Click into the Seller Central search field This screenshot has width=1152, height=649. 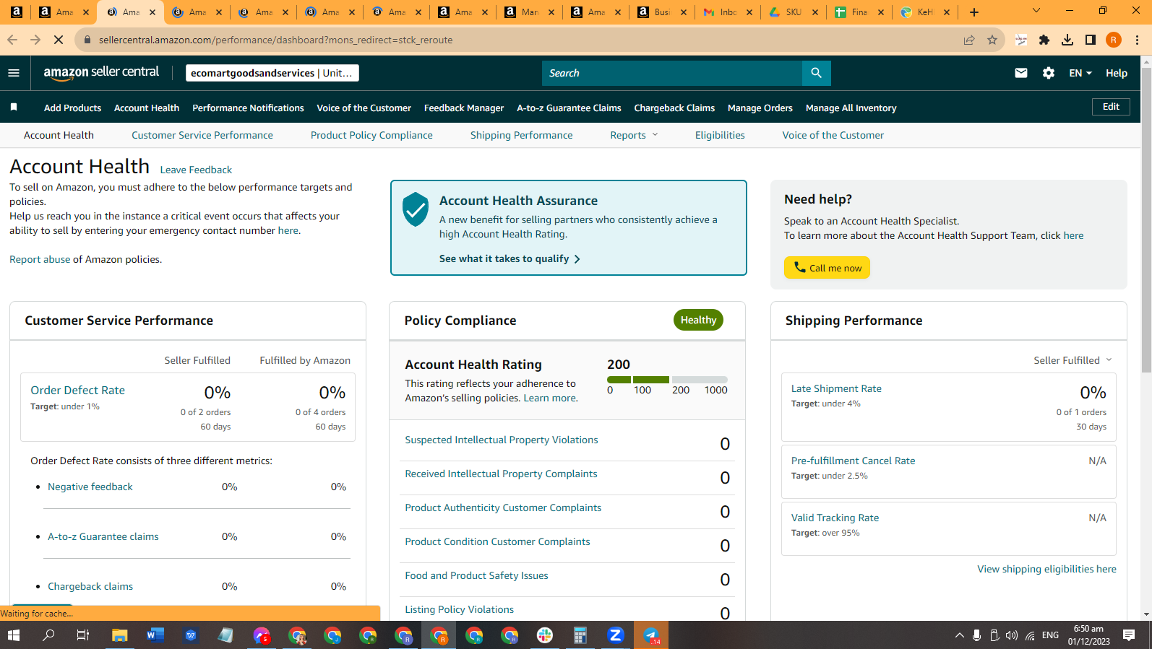672,73
